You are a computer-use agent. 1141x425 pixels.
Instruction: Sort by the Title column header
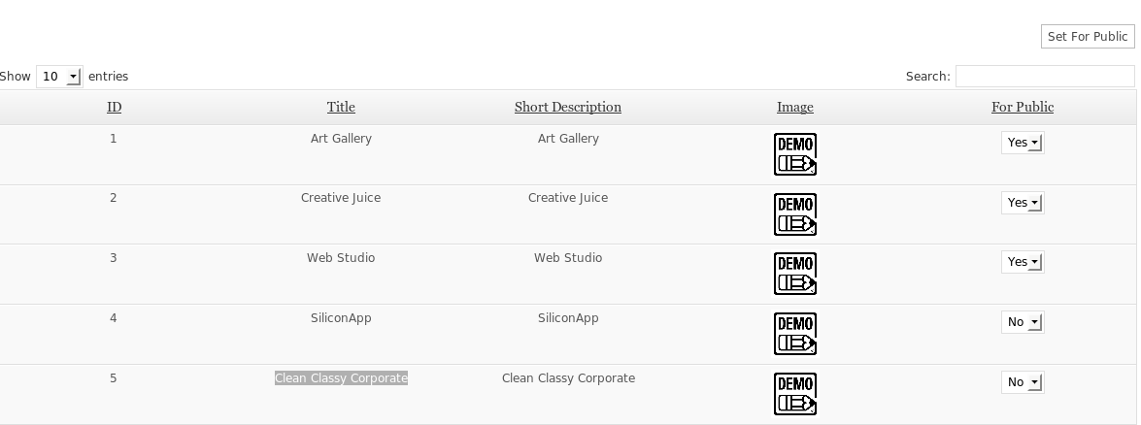tap(341, 107)
